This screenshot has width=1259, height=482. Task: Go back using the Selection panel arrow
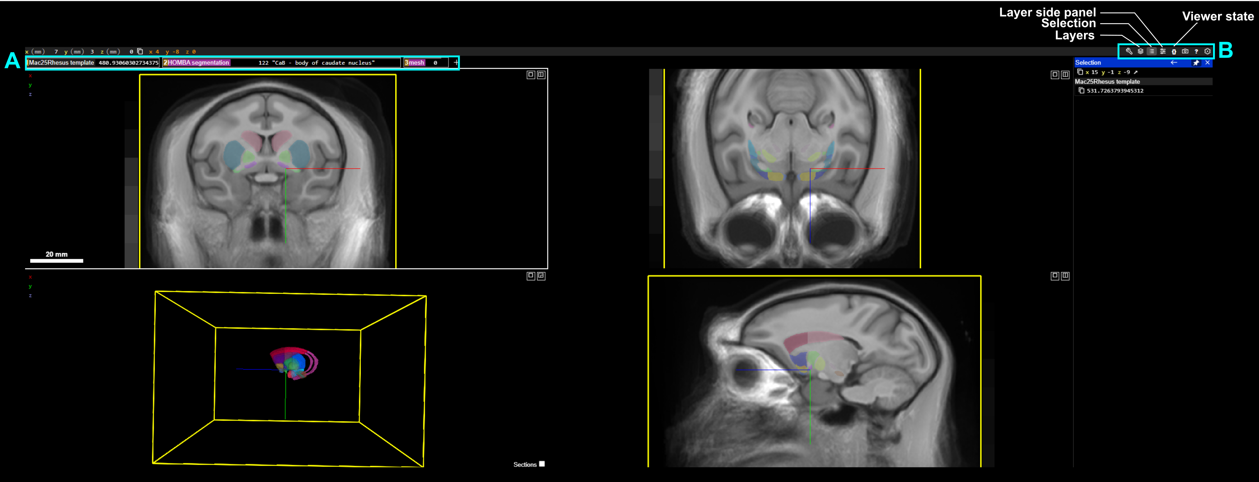click(1174, 63)
